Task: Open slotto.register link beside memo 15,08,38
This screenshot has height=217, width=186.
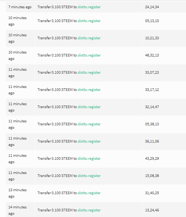Action: click(x=89, y=176)
